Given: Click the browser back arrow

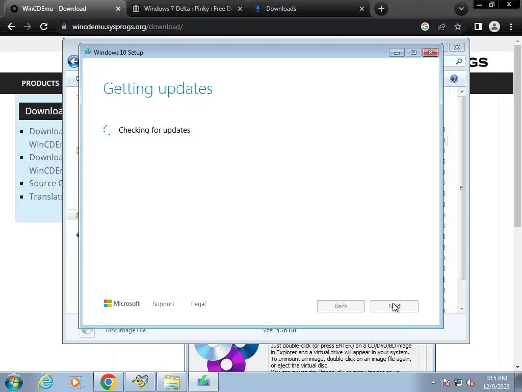Looking at the screenshot, I should [x=11, y=27].
